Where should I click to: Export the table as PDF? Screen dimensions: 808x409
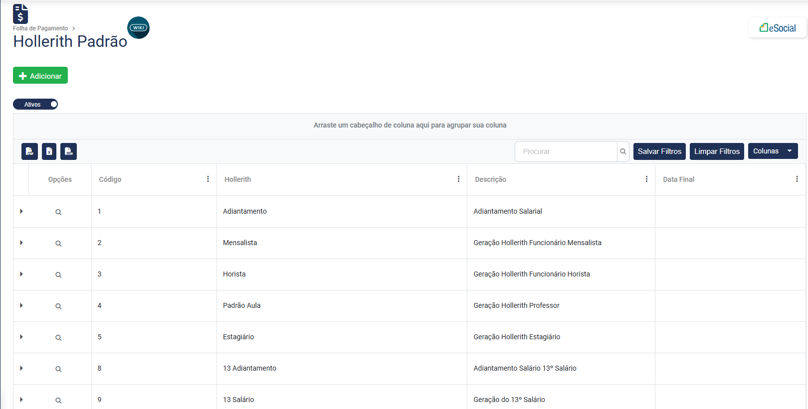point(29,151)
